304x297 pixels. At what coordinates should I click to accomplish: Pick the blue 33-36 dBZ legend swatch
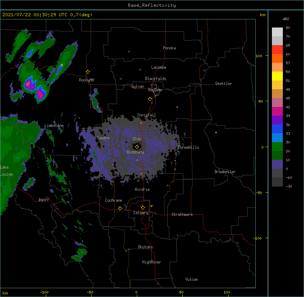click(277, 129)
